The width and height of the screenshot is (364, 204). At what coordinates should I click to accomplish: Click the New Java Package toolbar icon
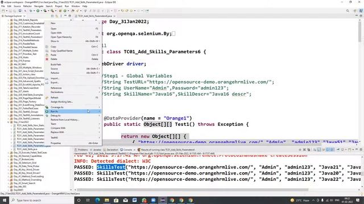[x=60, y=11]
